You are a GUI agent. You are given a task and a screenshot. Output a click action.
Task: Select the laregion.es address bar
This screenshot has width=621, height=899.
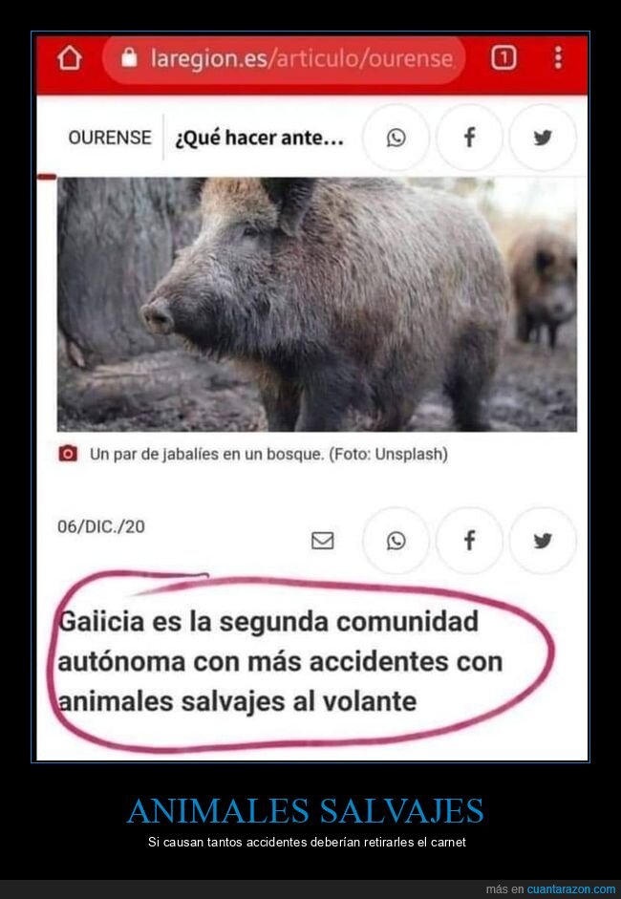284,58
